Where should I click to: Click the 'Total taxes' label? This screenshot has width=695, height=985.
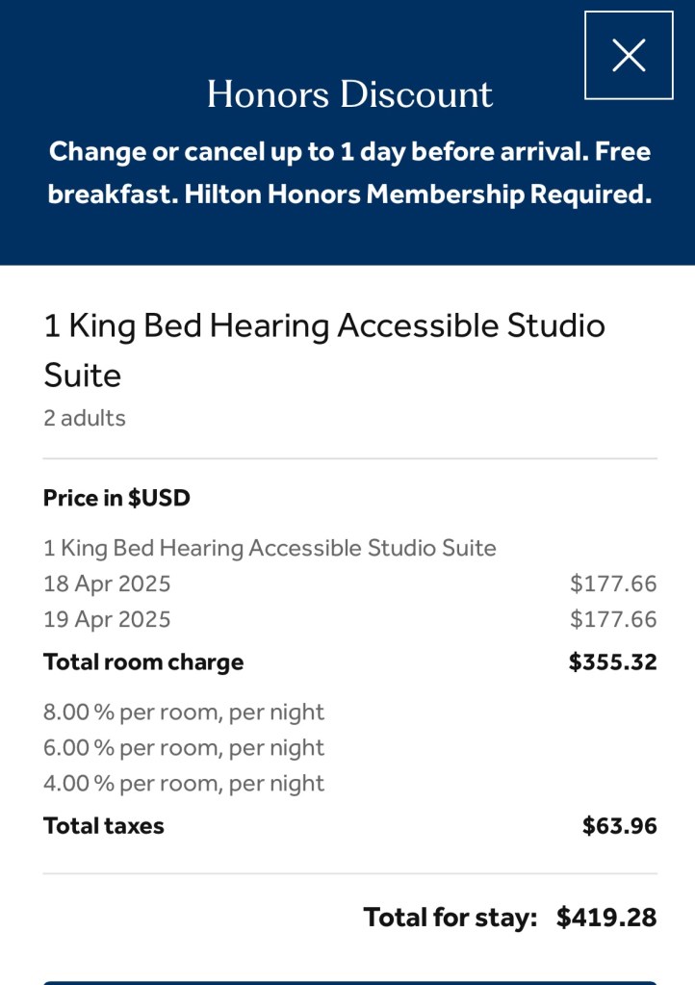pyautogui.click(x=104, y=826)
